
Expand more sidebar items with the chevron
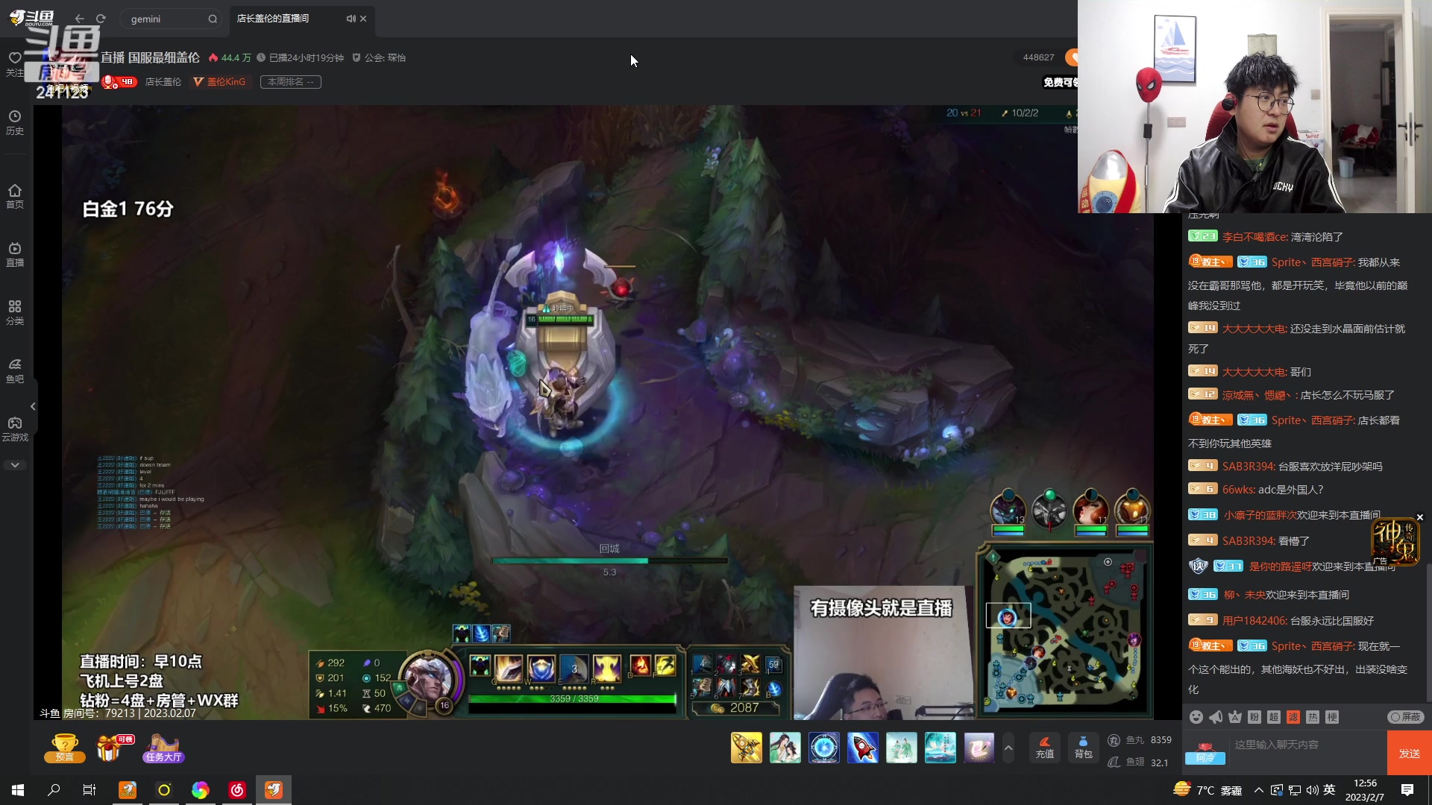(x=15, y=465)
